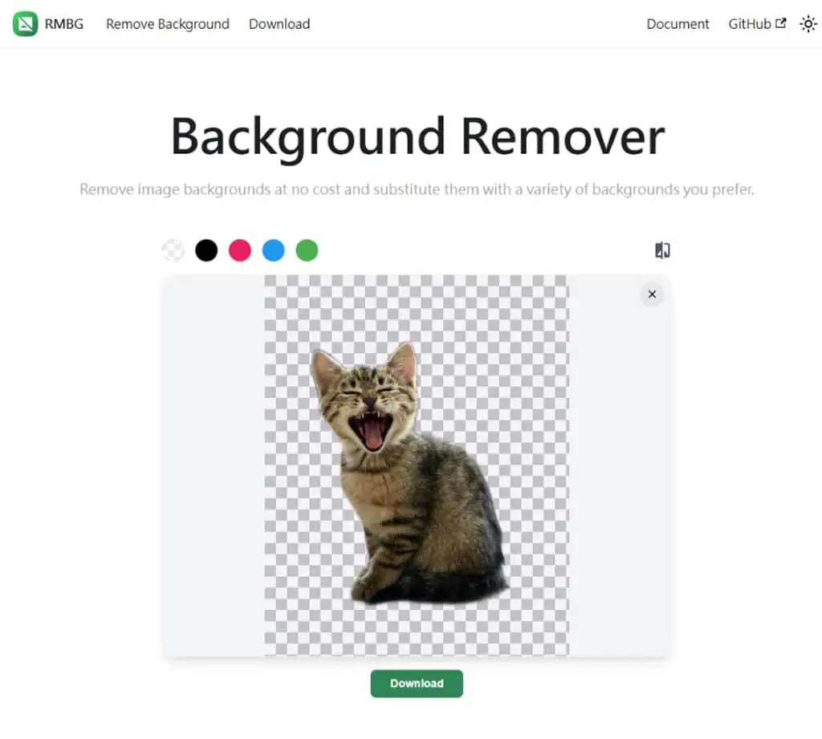
Task: Click the cat cutout image
Action: [409, 473]
